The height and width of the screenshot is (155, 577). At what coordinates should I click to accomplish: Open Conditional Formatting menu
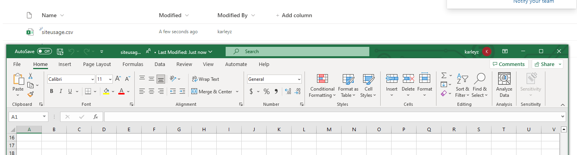(x=322, y=86)
